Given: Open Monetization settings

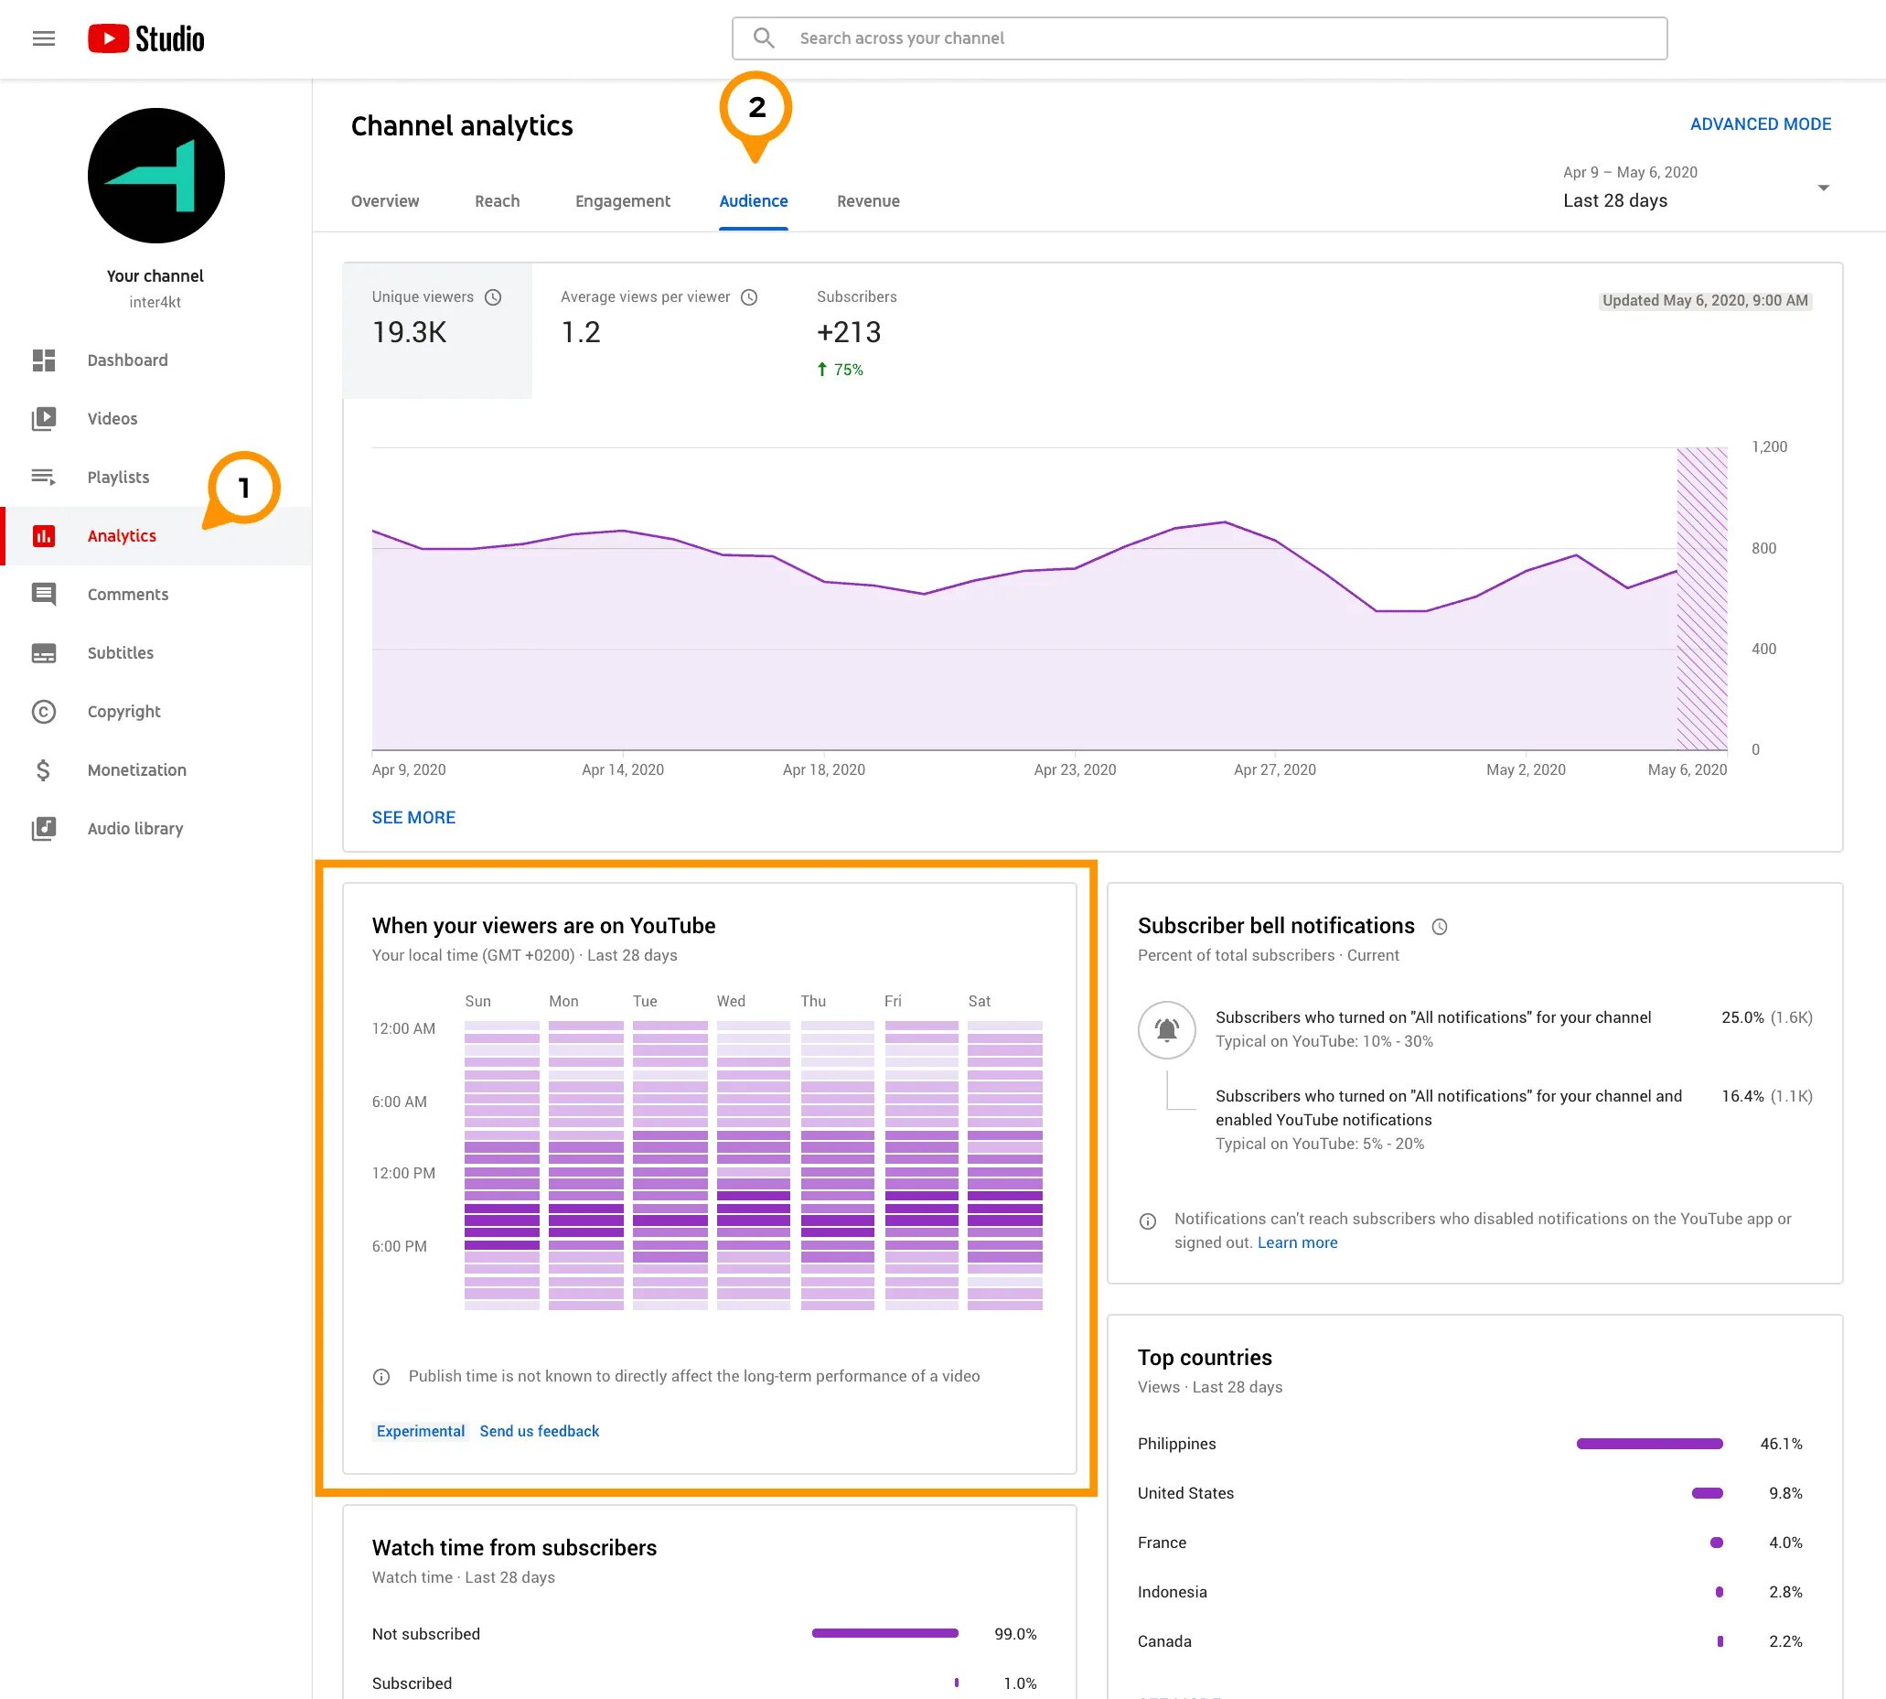Looking at the screenshot, I should coord(136,769).
